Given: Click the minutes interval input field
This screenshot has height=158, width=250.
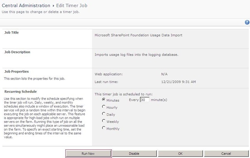Looking at the screenshot, I should pos(145,100).
